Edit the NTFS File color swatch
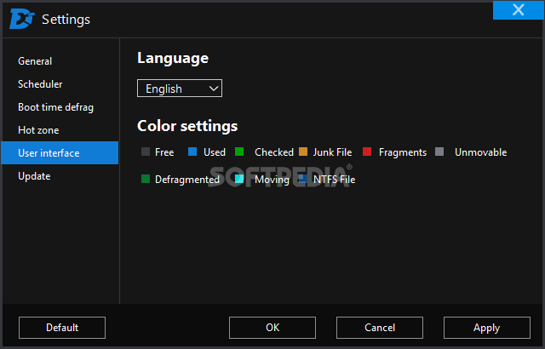Screen dimensions: 545x349 303,179
